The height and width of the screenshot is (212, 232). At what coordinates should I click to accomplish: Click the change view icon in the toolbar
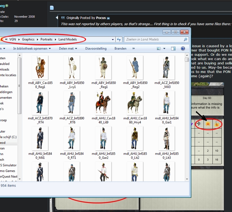pyautogui.click(x=159, y=49)
